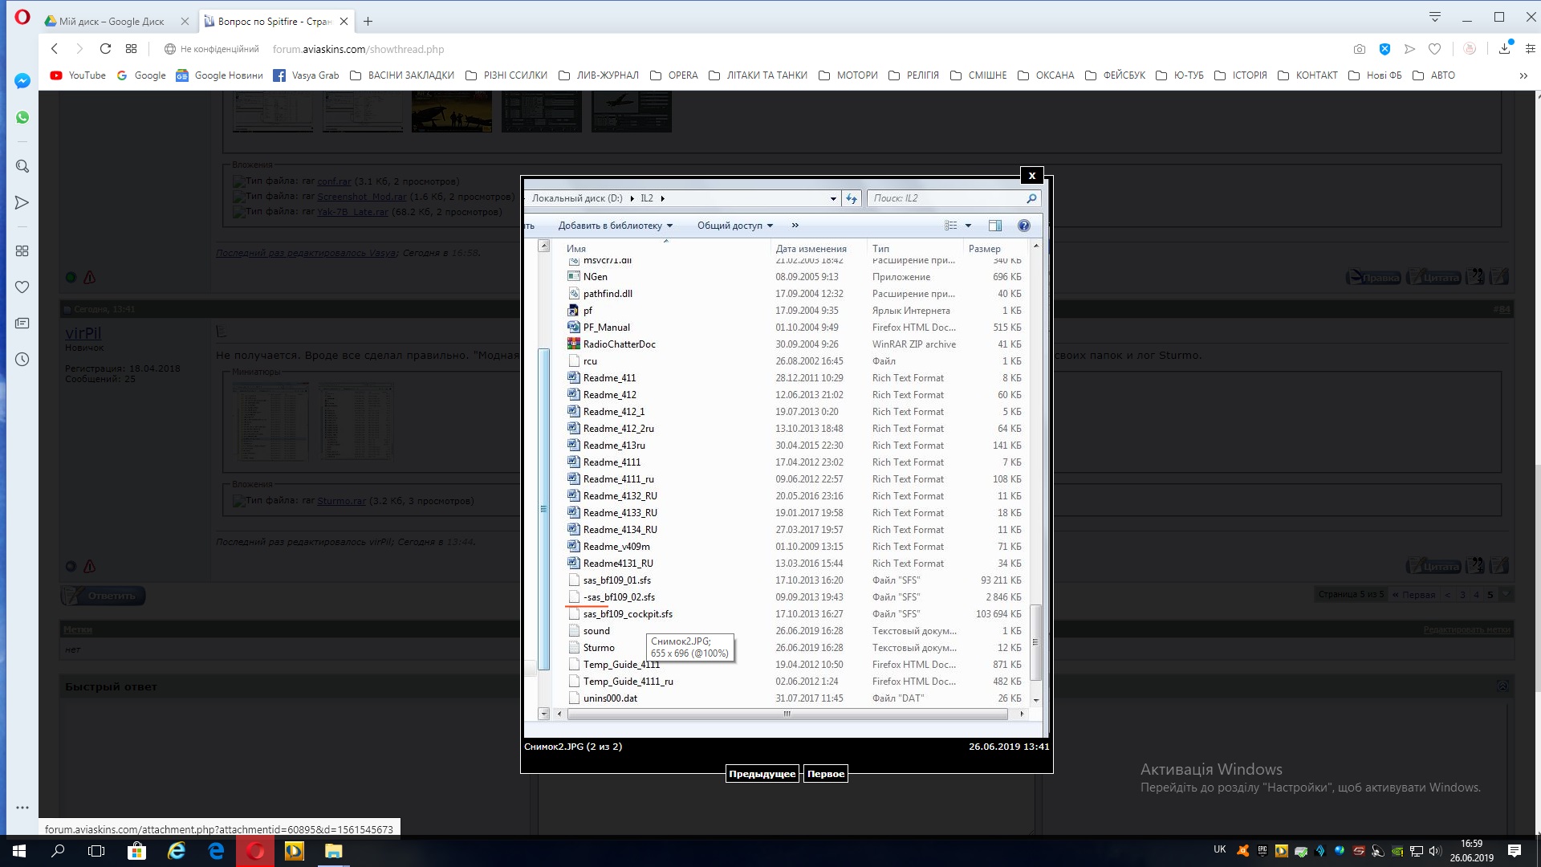Launch Microsoft Store from the taskbar
The image size is (1541, 867).
(136, 851)
